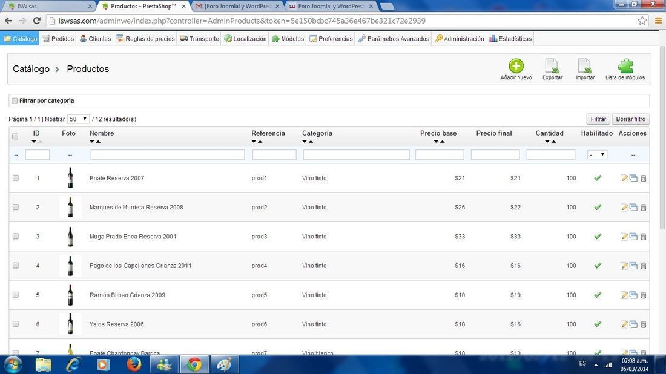Delete Ysios Reserva 2006 trash icon

coord(644,324)
